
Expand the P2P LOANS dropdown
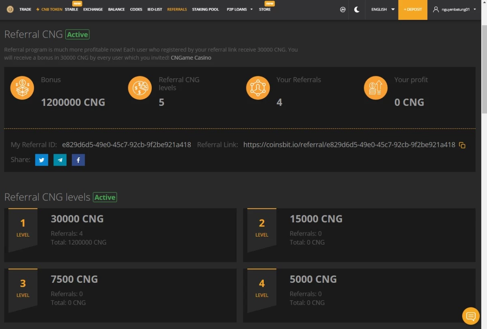point(239,9)
